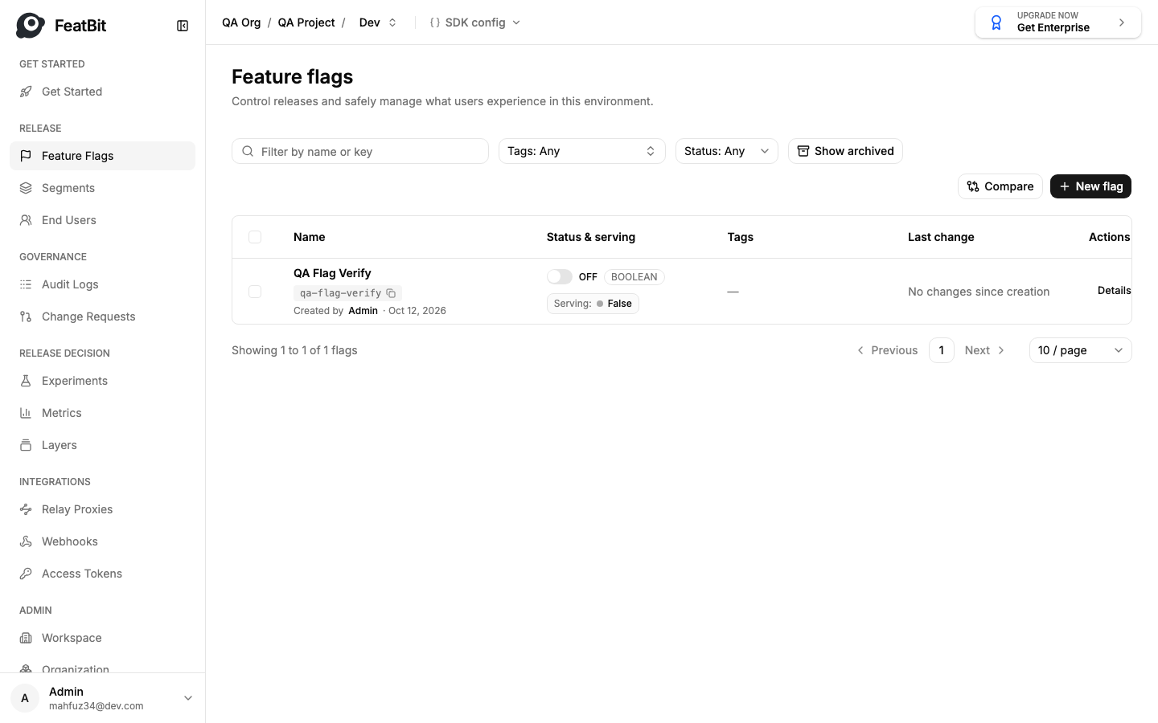The width and height of the screenshot is (1158, 723).
Task: Click the Compare button
Action: pyautogui.click(x=1000, y=186)
